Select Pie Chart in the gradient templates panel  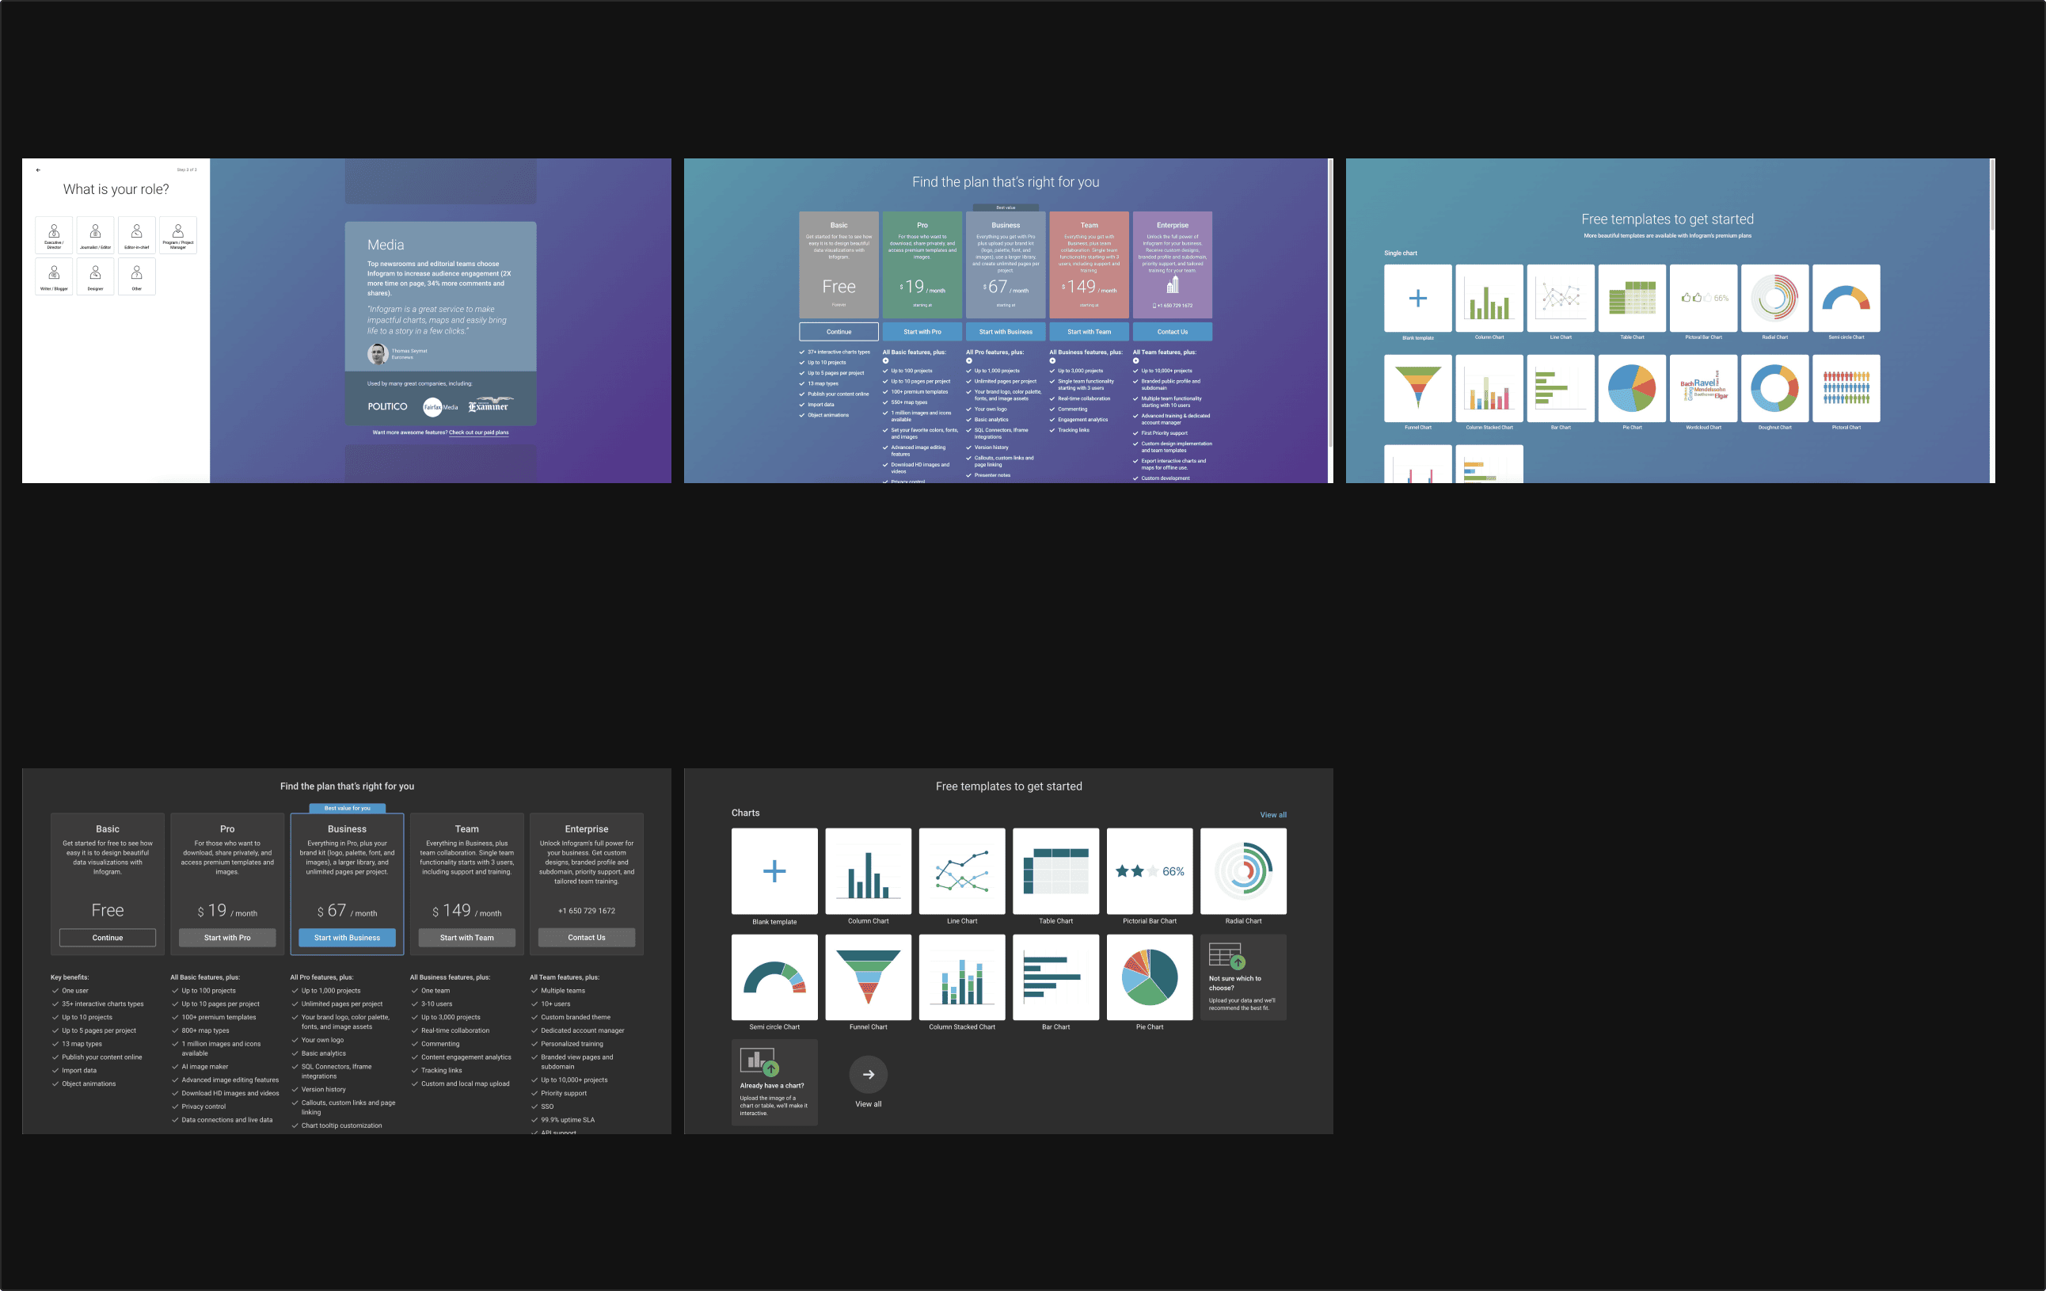pos(1631,388)
